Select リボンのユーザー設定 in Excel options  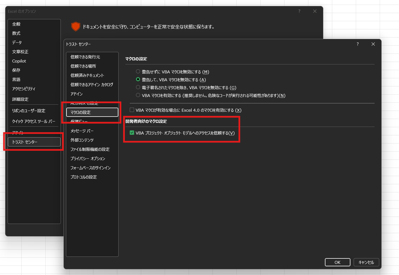34,111
